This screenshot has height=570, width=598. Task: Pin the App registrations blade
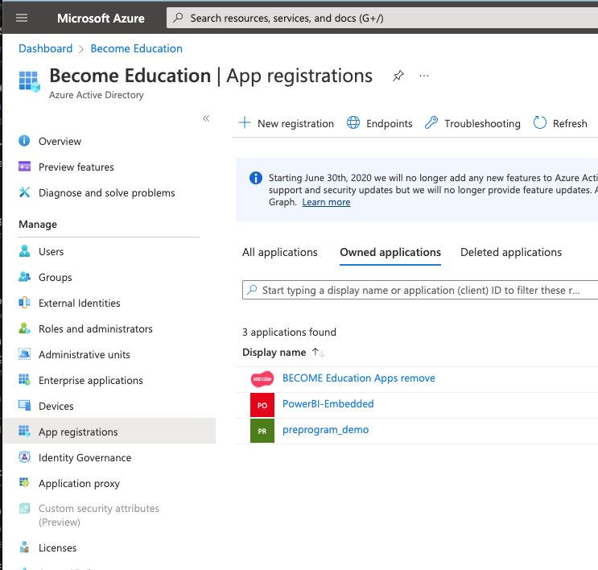click(398, 76)
